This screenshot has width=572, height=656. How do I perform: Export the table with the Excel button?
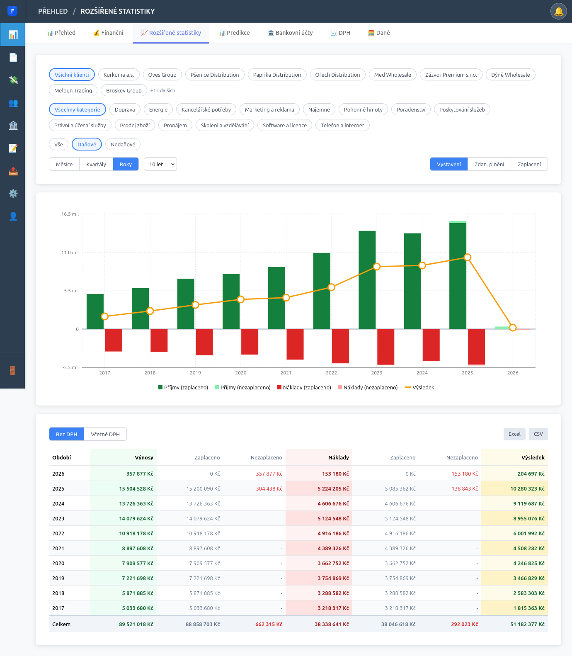514,434
